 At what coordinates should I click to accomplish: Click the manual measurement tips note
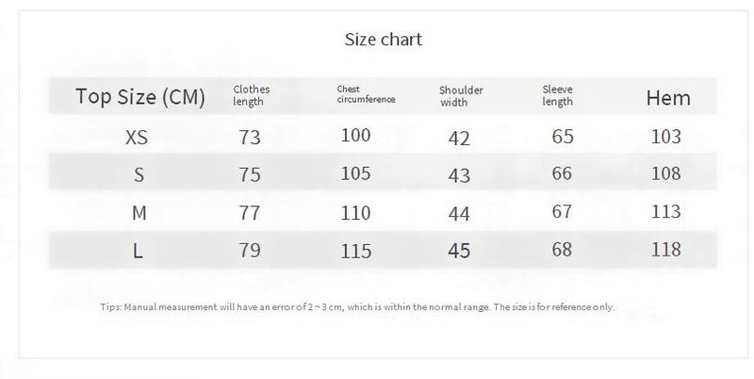(x=356, y=306)
